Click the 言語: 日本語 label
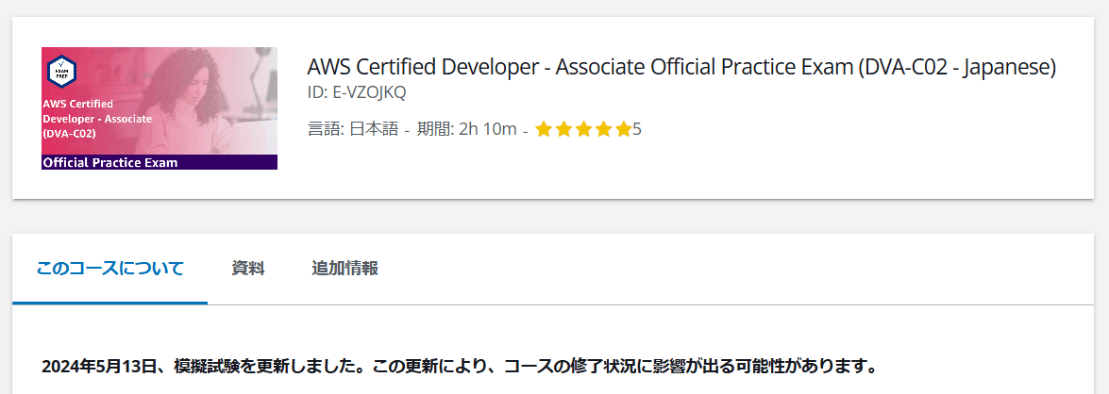Viewport: 1109px width, 394px height. pyautogui.click(x=353, y=129)
